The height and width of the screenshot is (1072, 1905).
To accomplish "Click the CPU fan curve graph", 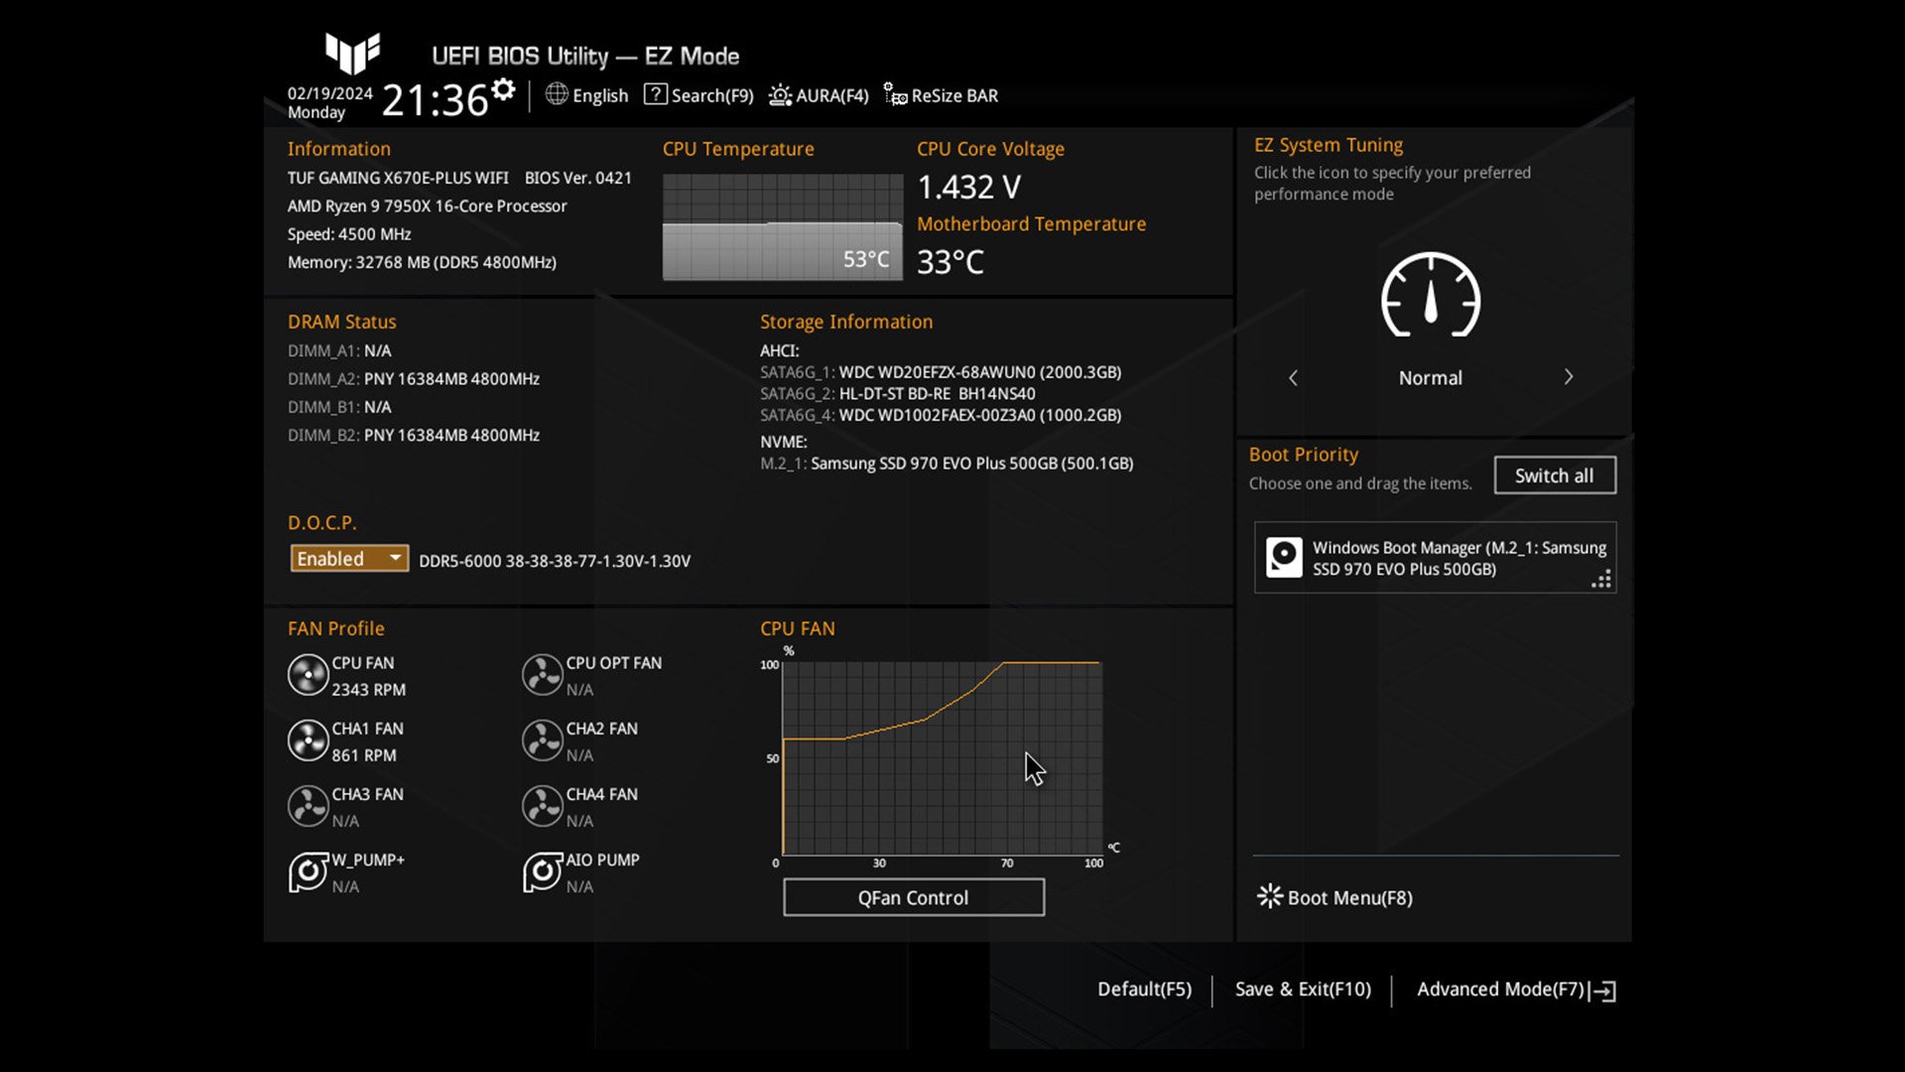I will click(x=942, y=757).
